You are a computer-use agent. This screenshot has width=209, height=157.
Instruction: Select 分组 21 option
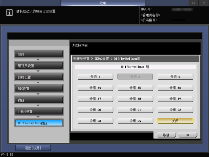135,110
